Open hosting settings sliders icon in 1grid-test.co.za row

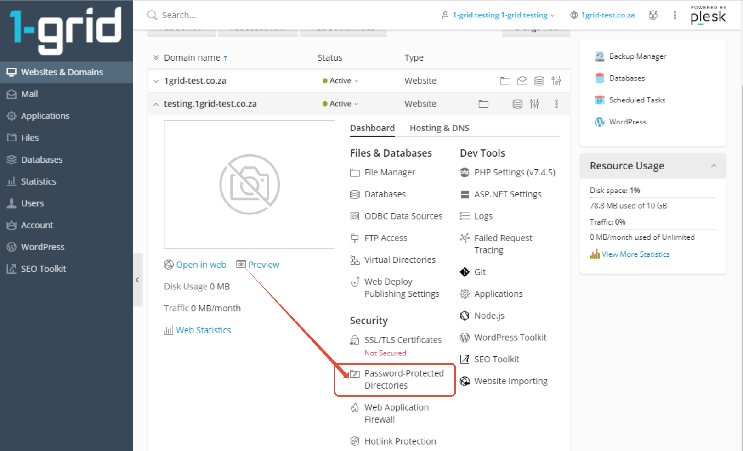556,81
